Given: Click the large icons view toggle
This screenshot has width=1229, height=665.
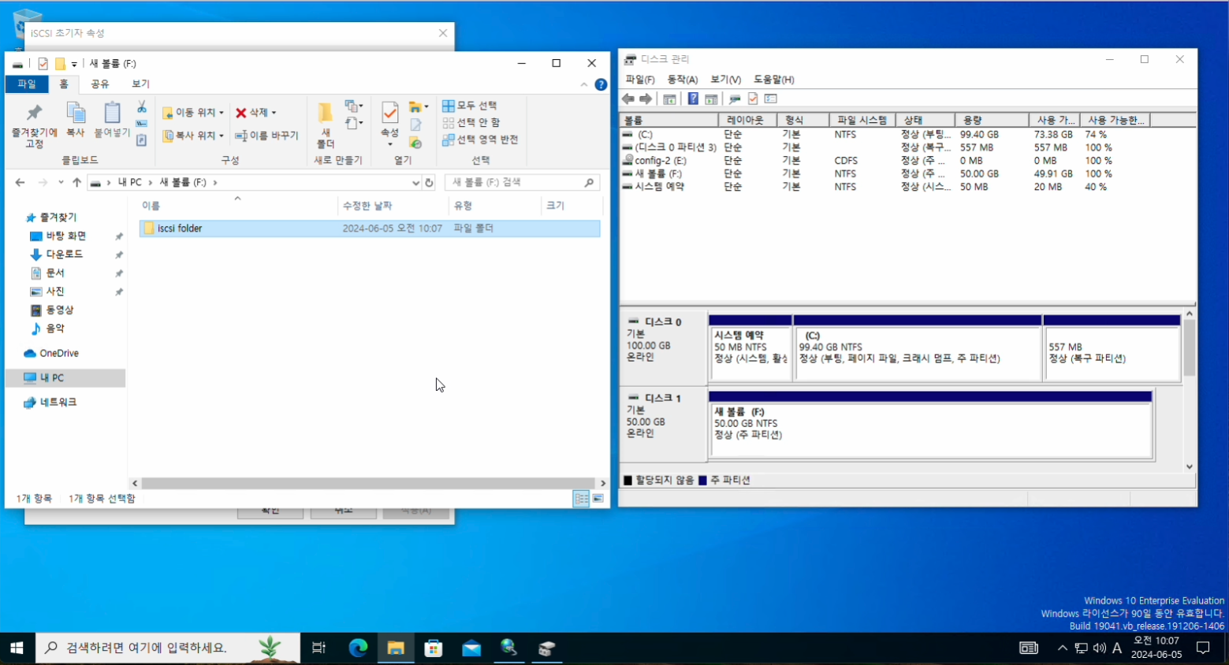Looking at the screenshot, I should (x=598, y=499).
